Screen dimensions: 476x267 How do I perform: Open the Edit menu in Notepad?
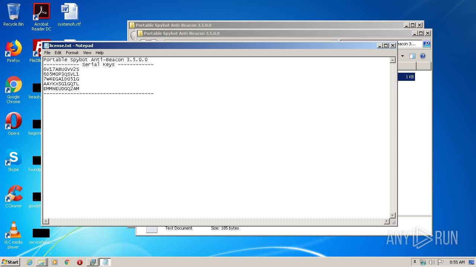[x=58, y=53]
